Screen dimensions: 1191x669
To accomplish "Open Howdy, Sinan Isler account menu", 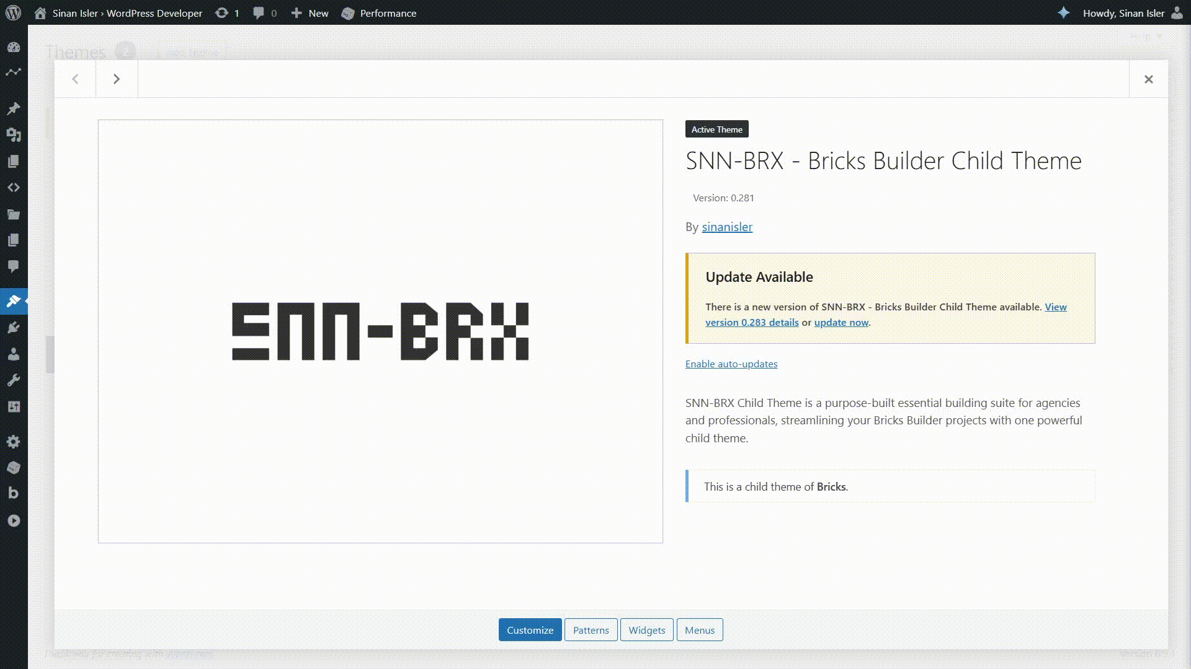I will tap(1123, 13).
